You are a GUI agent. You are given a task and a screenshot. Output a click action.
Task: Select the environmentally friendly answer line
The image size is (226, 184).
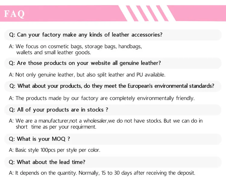(102, 98)
